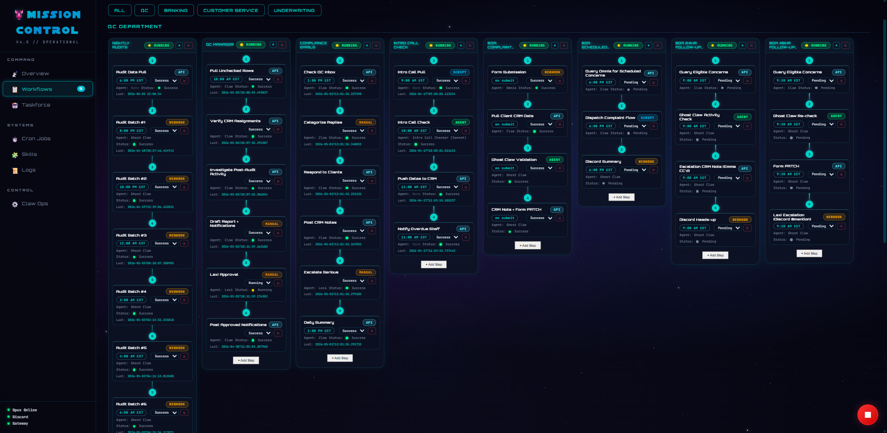Remove the Pull Unchecked Rows step

coord(278,79)
